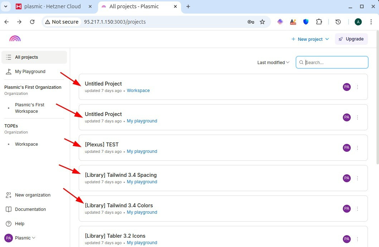Open the browser tab search dropdown

6,6
